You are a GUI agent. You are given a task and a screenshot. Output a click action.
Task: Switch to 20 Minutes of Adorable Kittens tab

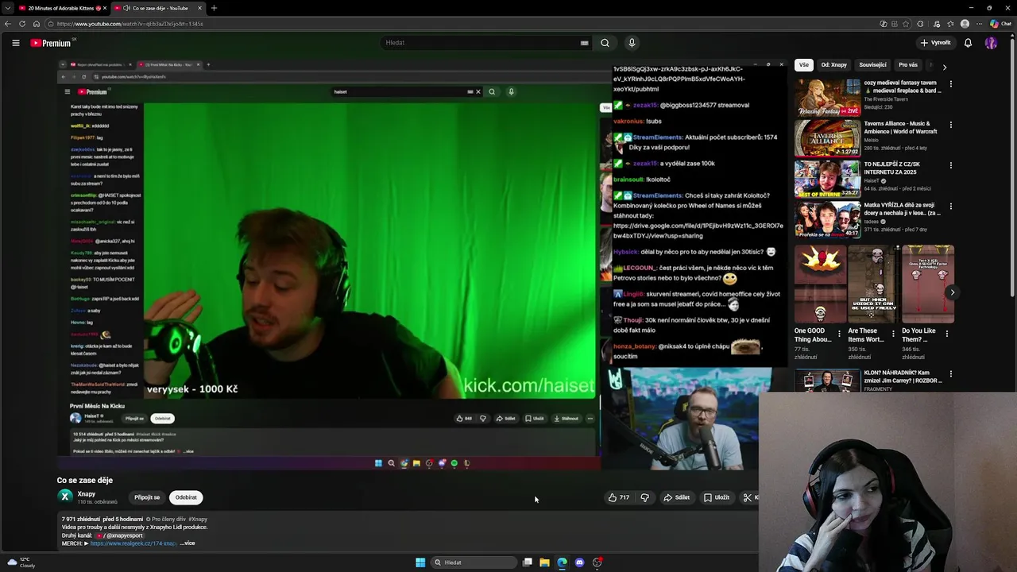click(x=60, y=8)
